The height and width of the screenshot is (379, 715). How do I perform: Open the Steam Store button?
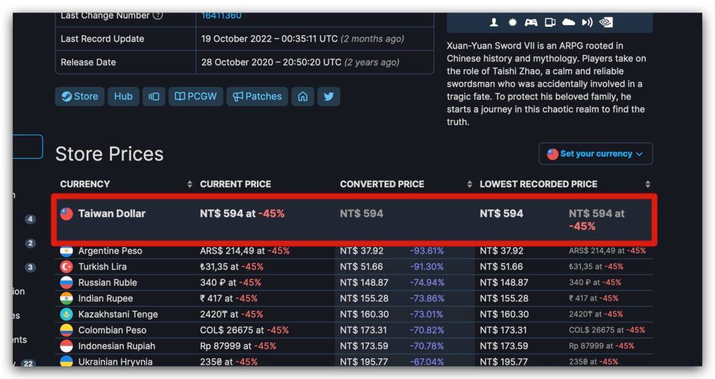[x=79, y=96]
